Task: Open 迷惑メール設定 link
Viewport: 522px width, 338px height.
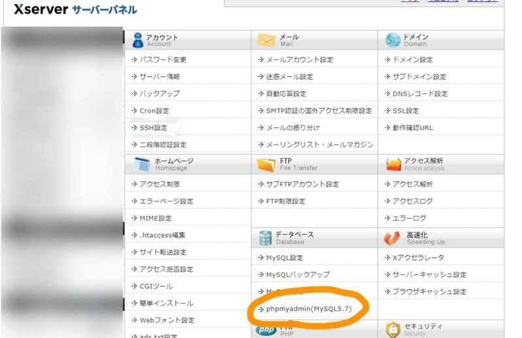Action: (x=290, y=76)
